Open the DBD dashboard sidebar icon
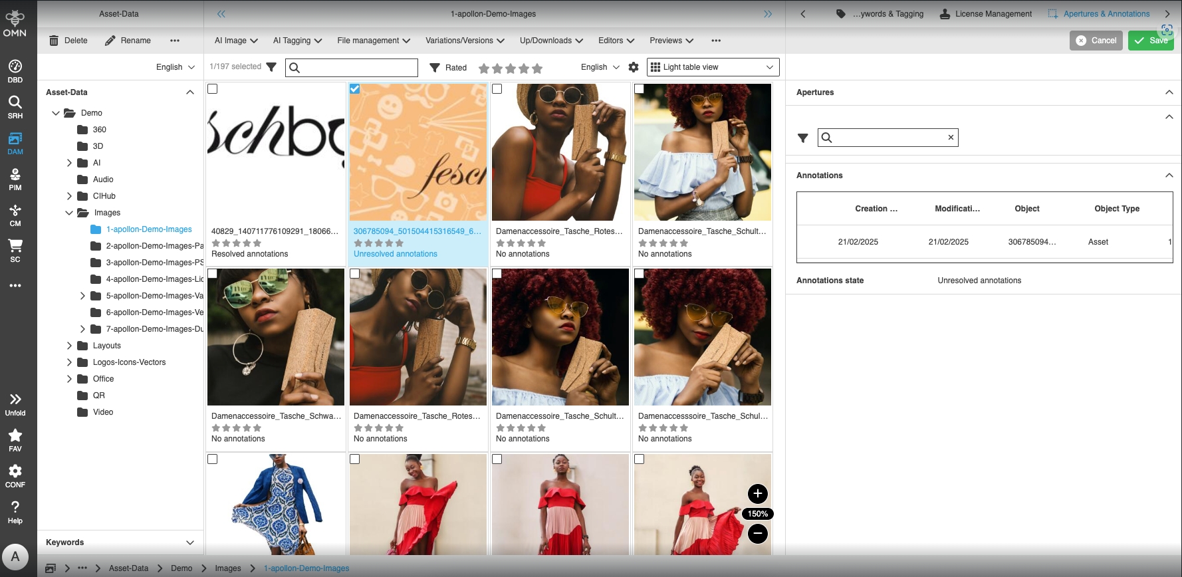 pos(15,70)
